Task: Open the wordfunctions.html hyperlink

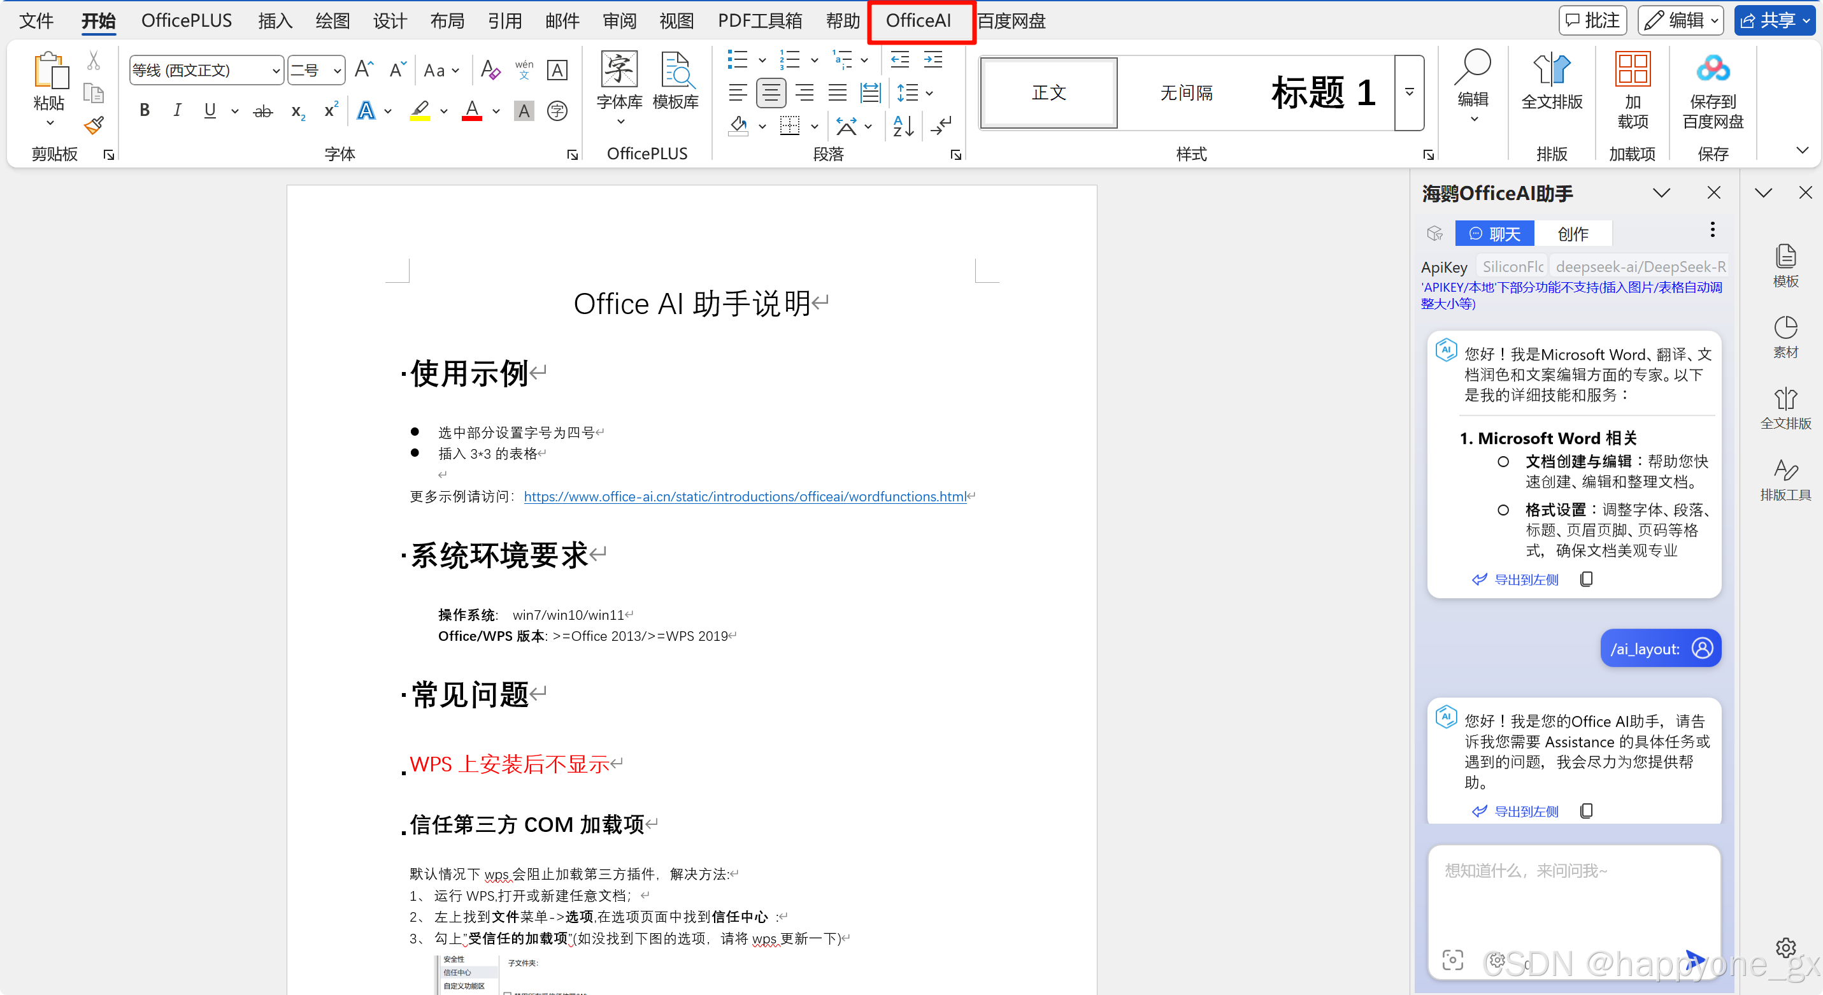Action: pyautogui.click(x=745, y=497)
